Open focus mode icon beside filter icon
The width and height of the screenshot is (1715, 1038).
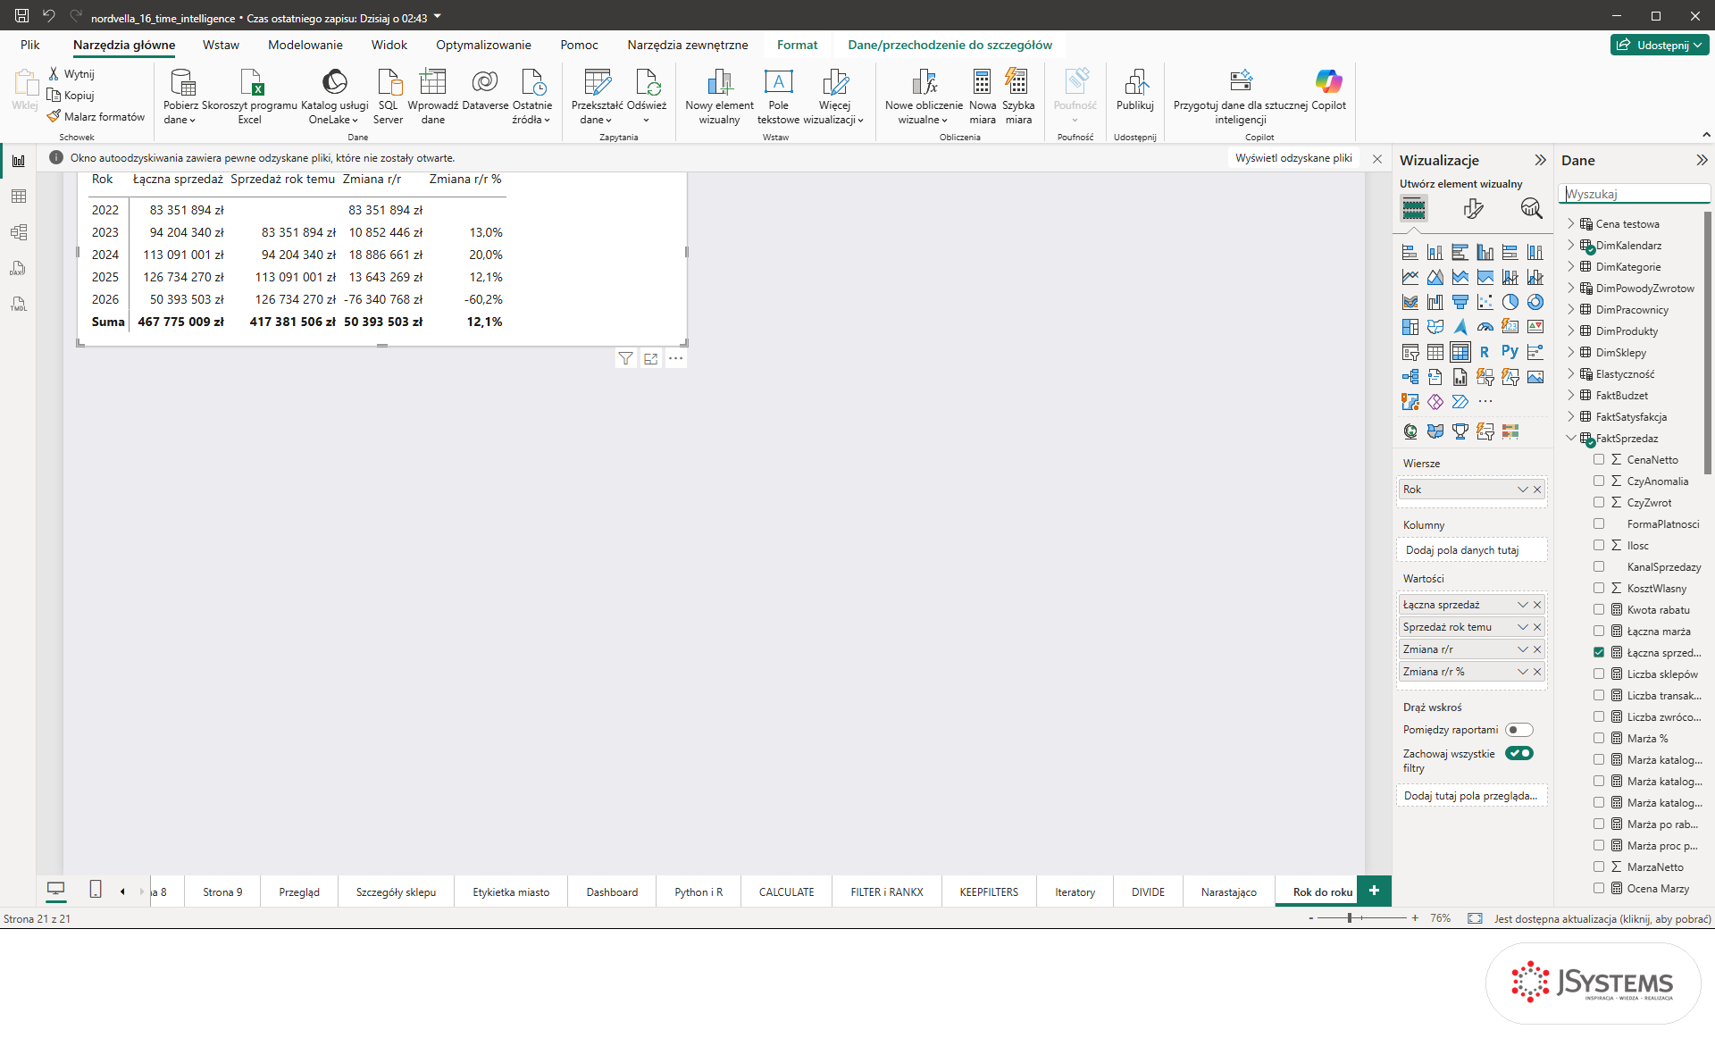coord(651,358)
